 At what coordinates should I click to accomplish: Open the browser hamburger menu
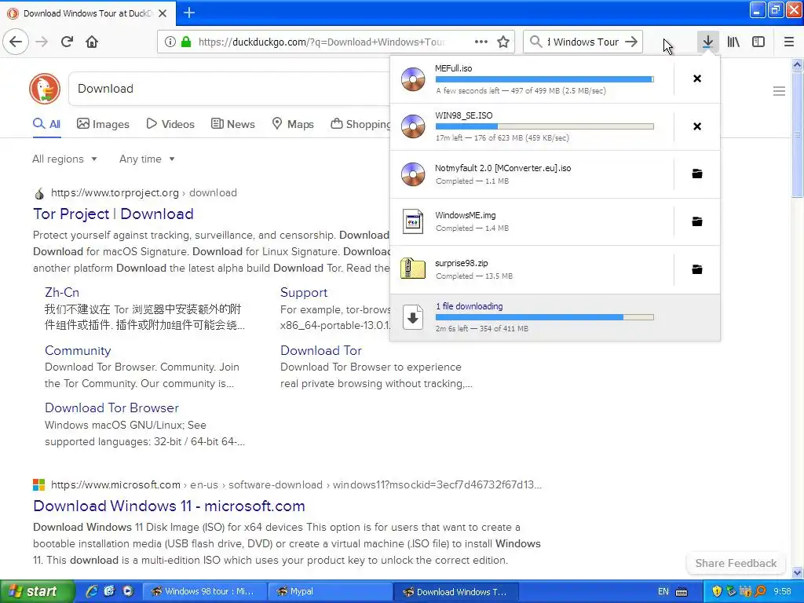tap(789, 42)
